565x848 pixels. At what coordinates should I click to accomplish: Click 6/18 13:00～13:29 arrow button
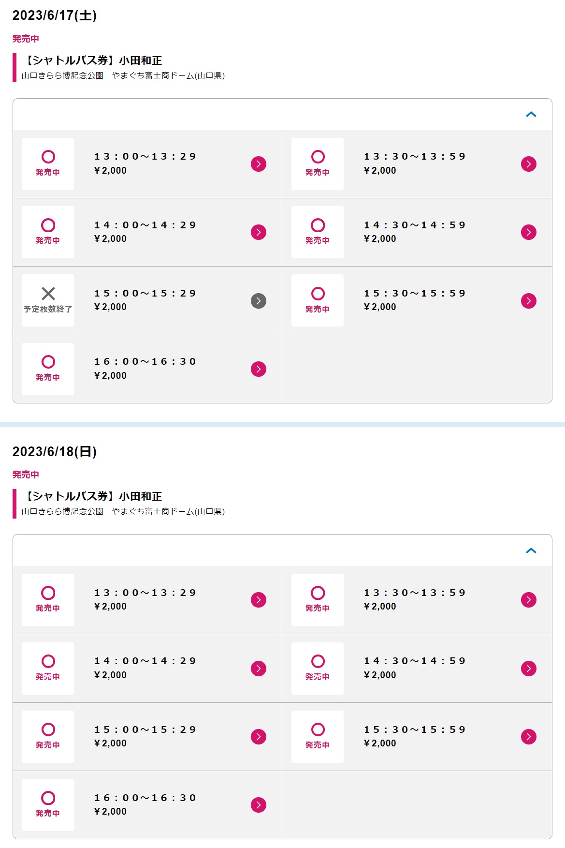259,600
